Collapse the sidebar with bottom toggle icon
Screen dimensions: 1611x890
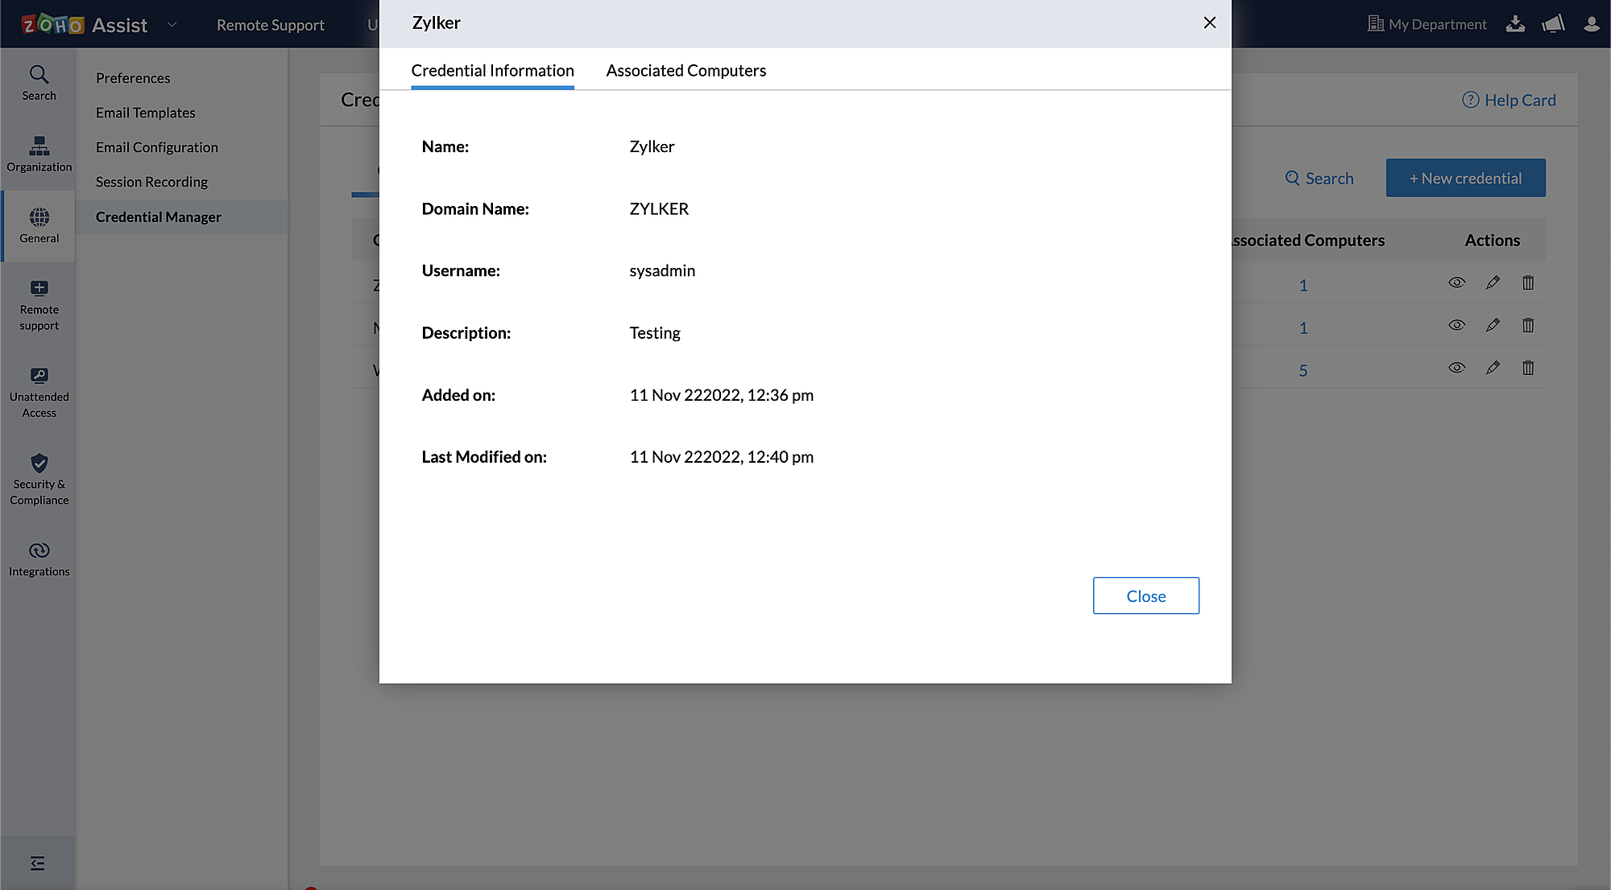(x=38, y=863)
